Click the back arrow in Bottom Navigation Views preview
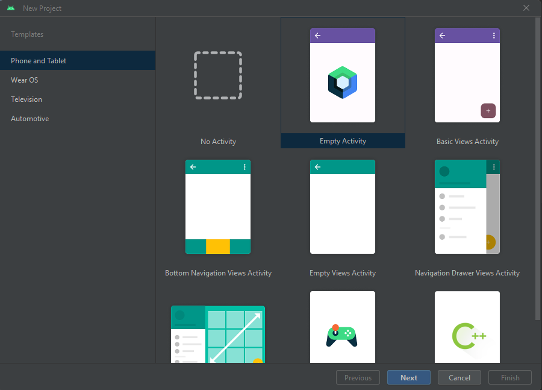The width and height of the screenshot is (542, 390). click(193, 167)
